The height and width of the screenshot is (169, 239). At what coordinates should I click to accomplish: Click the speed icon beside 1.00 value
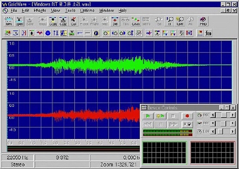(x=199, y=131)
